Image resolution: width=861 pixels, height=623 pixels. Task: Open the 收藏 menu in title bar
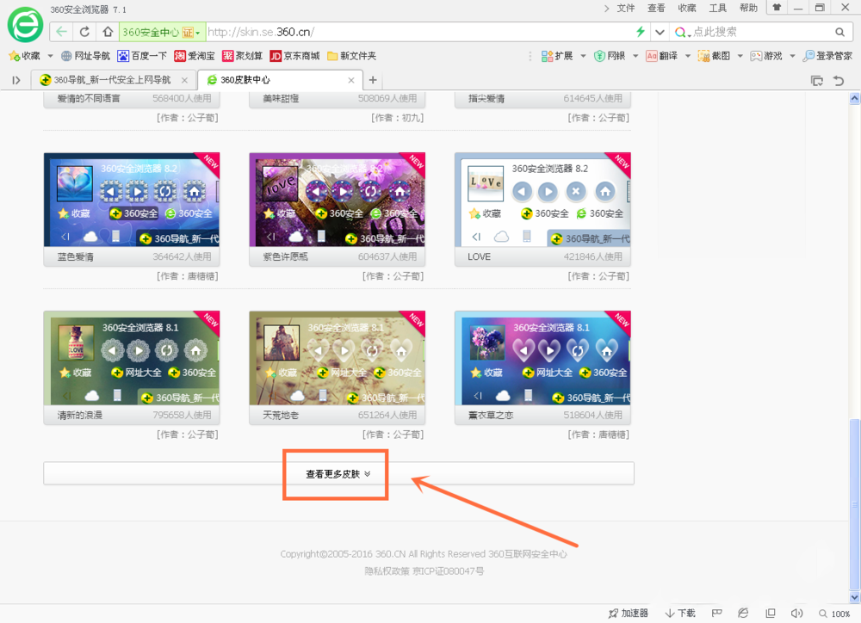(687, 8)
